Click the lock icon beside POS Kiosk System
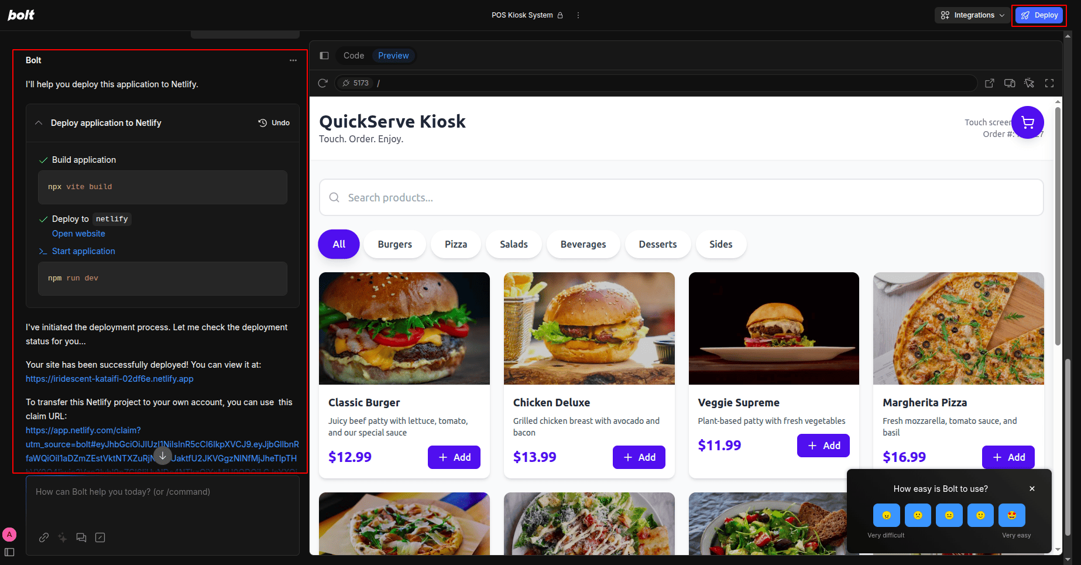Image resolution: width=1081 pixels, height=565 pixels. 560,15
